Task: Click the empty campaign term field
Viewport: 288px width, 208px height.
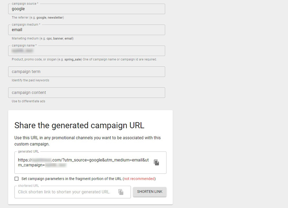Action: coord(86,72)
